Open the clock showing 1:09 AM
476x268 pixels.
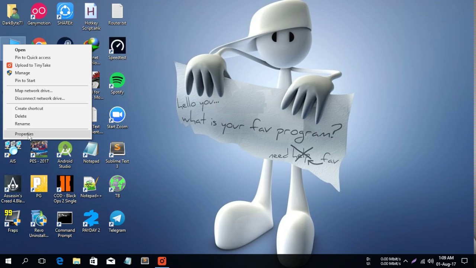[x=446, y=261]
